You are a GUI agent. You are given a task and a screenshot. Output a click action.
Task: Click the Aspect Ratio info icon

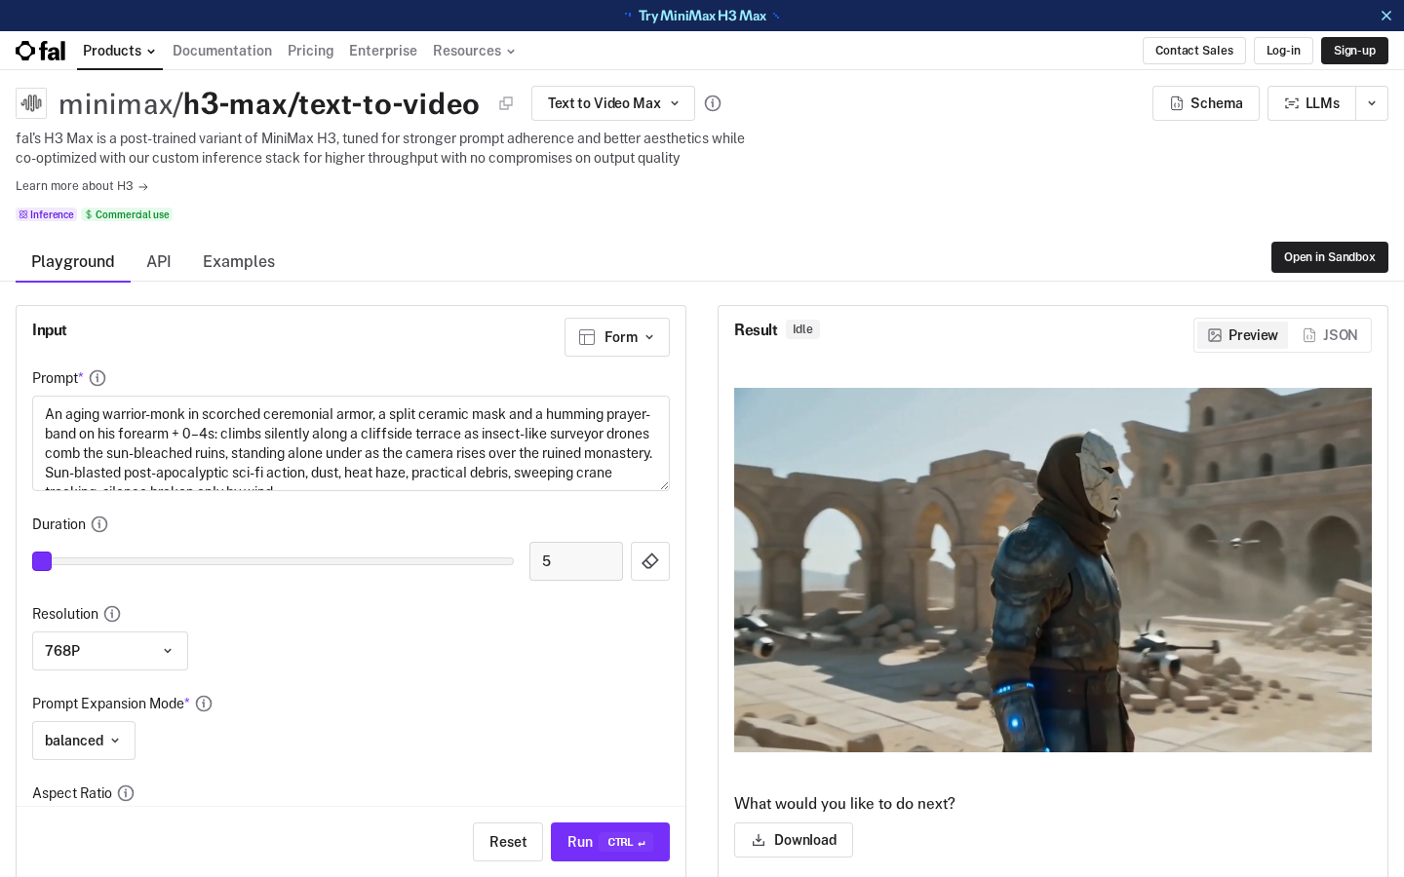(x=126, y=793)
